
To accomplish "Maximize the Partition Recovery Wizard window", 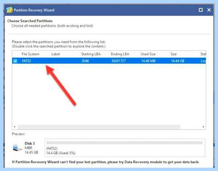I will point(201,10).
